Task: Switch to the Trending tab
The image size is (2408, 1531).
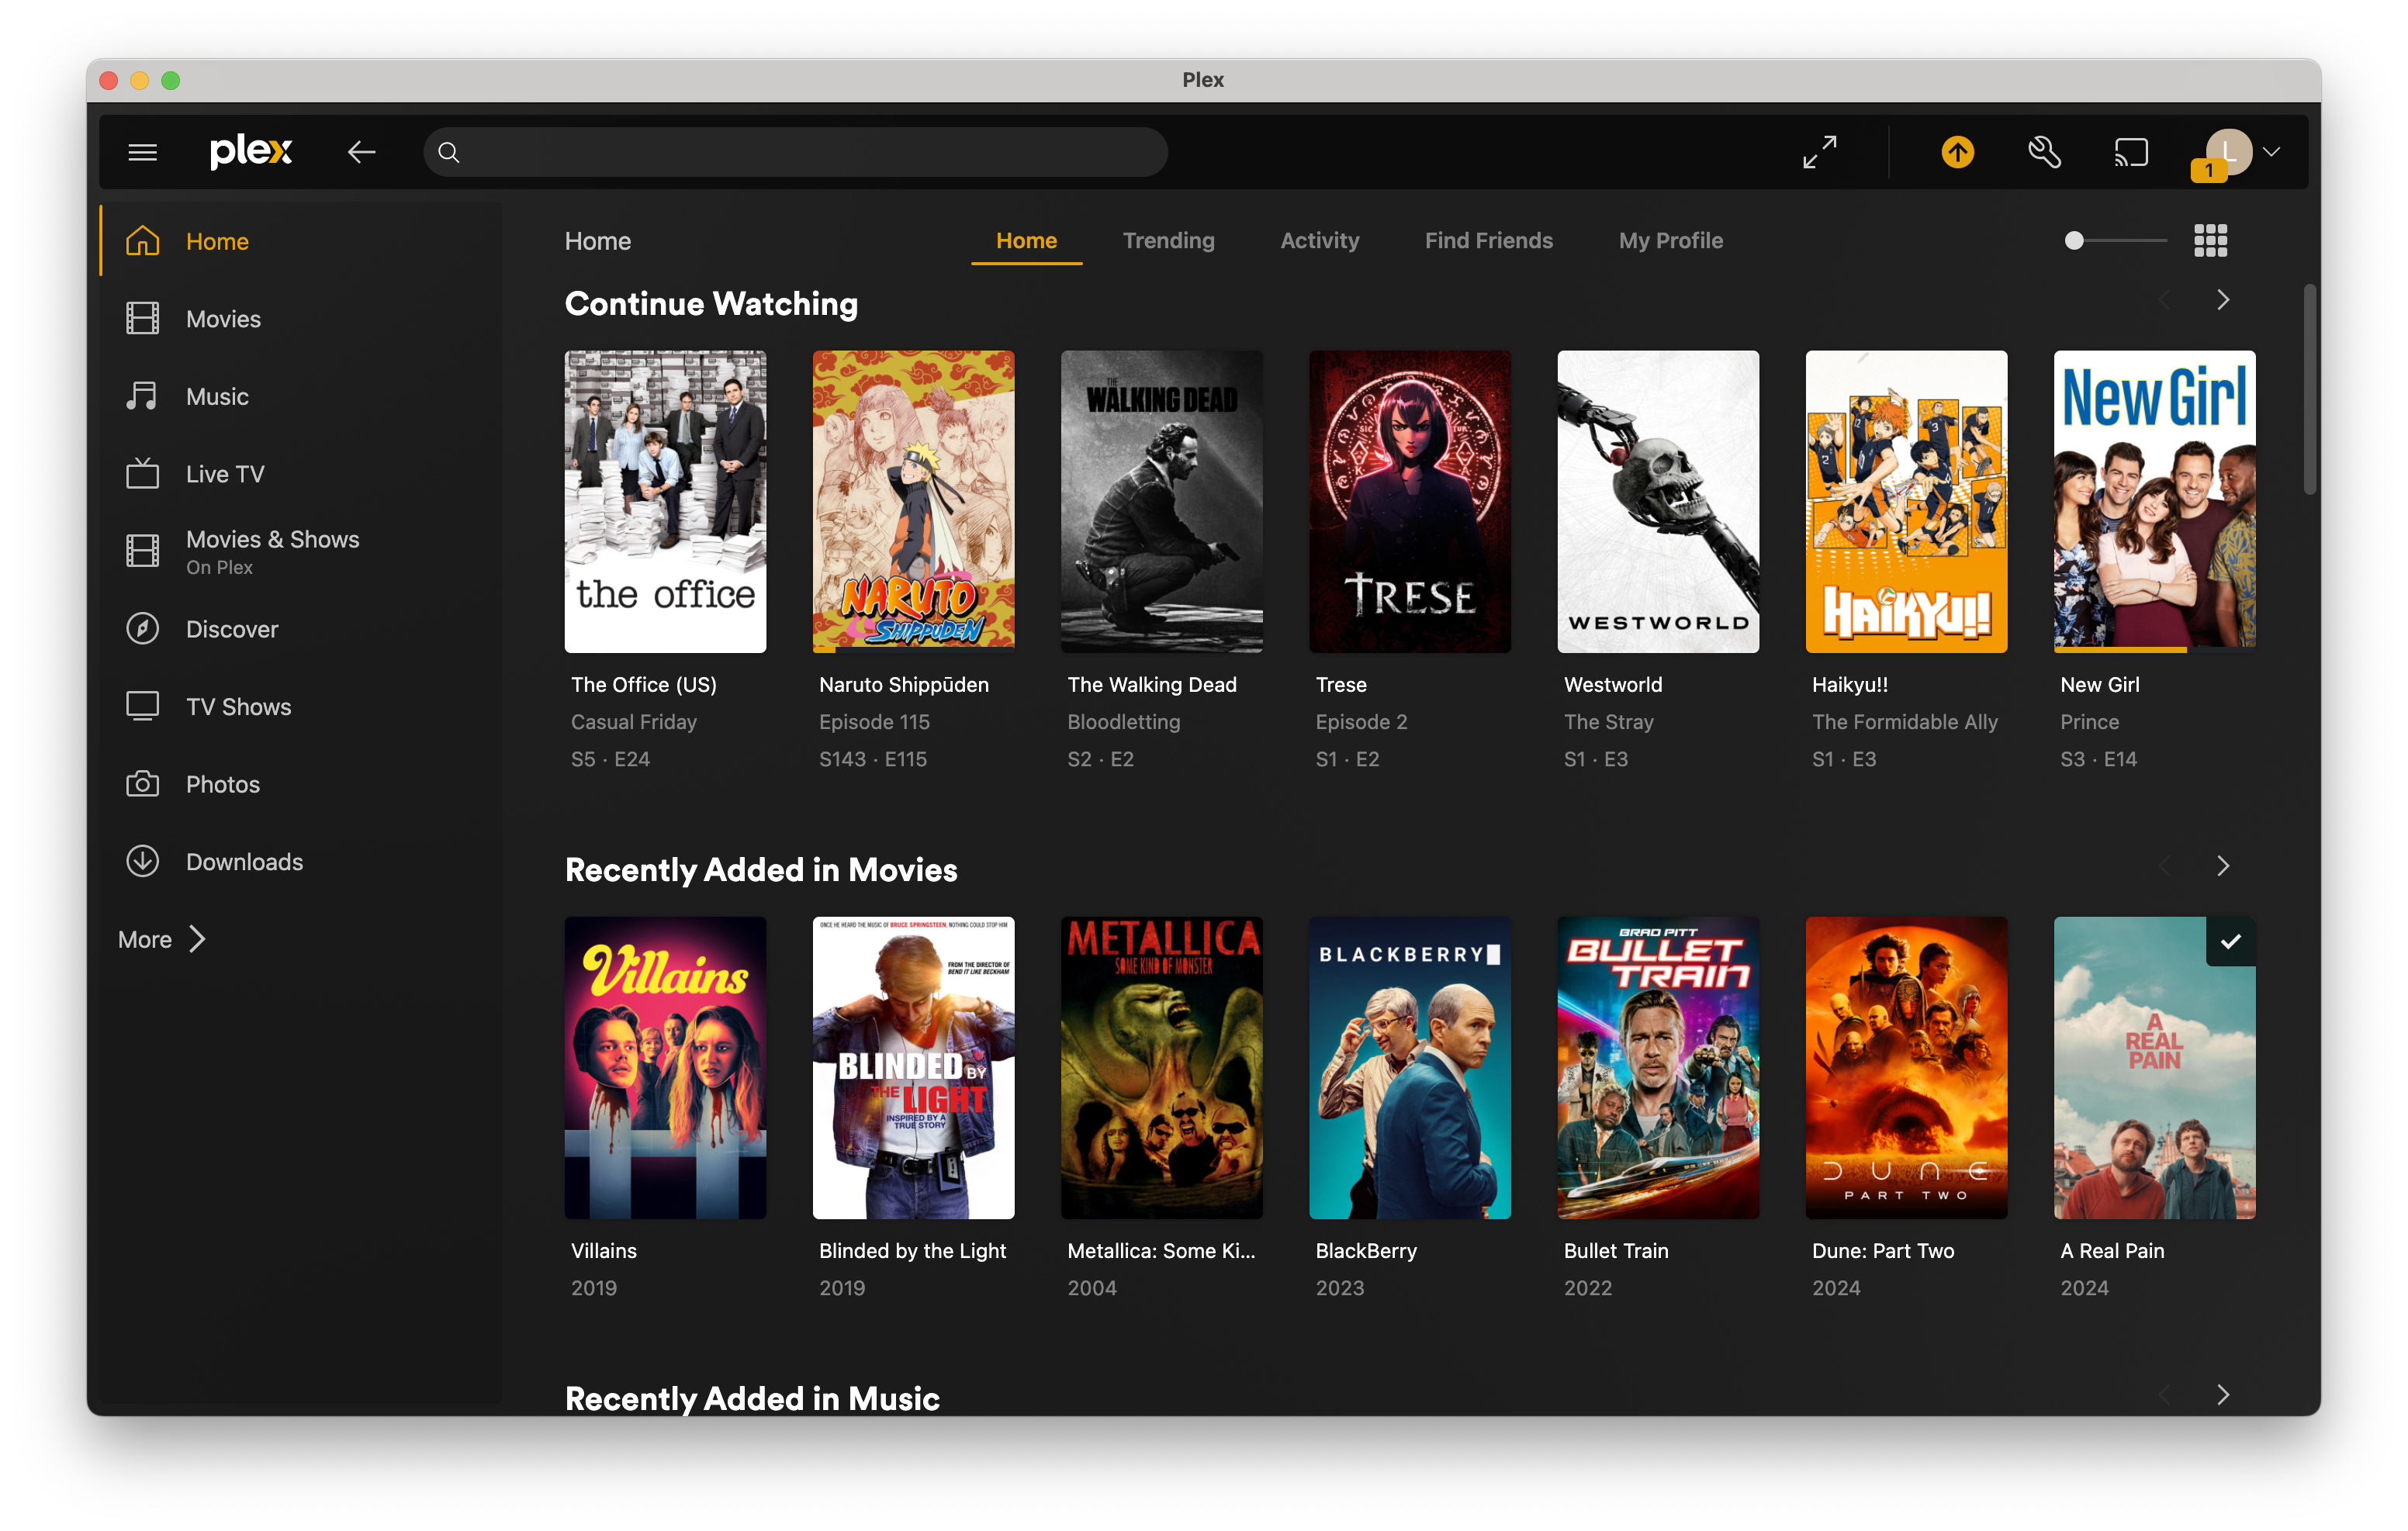Action: [x=1168, y=241]
